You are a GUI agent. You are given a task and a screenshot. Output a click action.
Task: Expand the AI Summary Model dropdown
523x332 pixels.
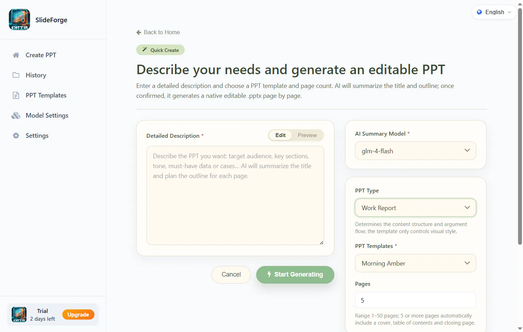click(x=415, y=151)
